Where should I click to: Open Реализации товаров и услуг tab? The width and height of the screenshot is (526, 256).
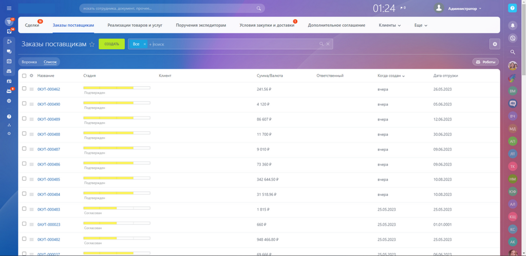(135, 25)
